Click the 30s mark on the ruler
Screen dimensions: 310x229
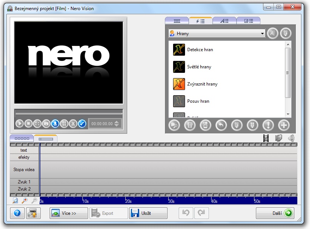click(171, 201)
